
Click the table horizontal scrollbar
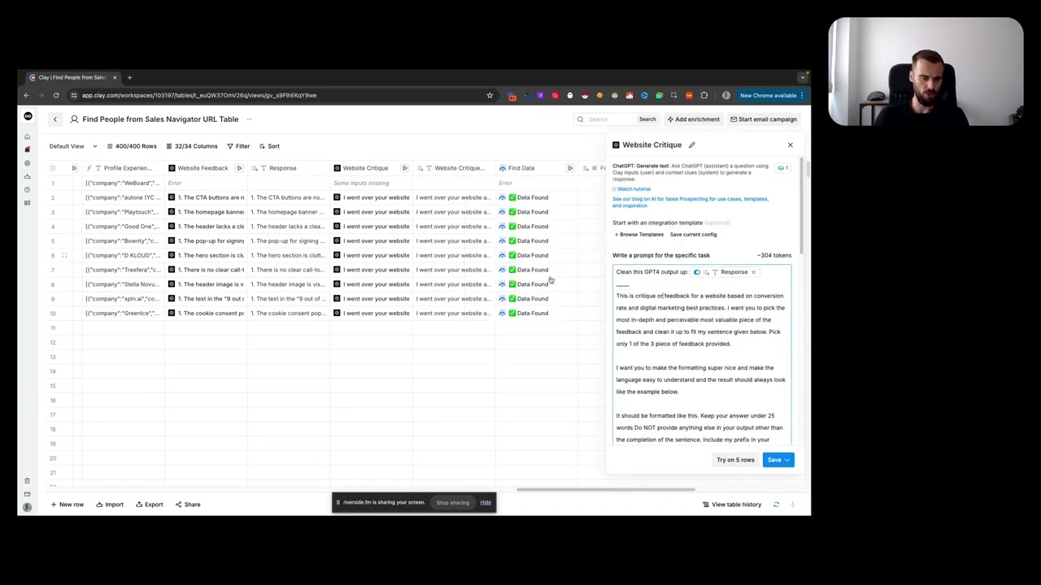click(606, 490)
